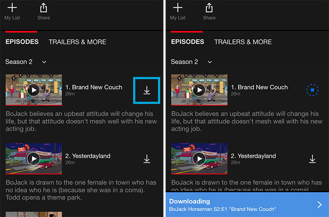
Task: Tap '1. Brand New Couch' title in right screen
Action: [x=259, y=87]
